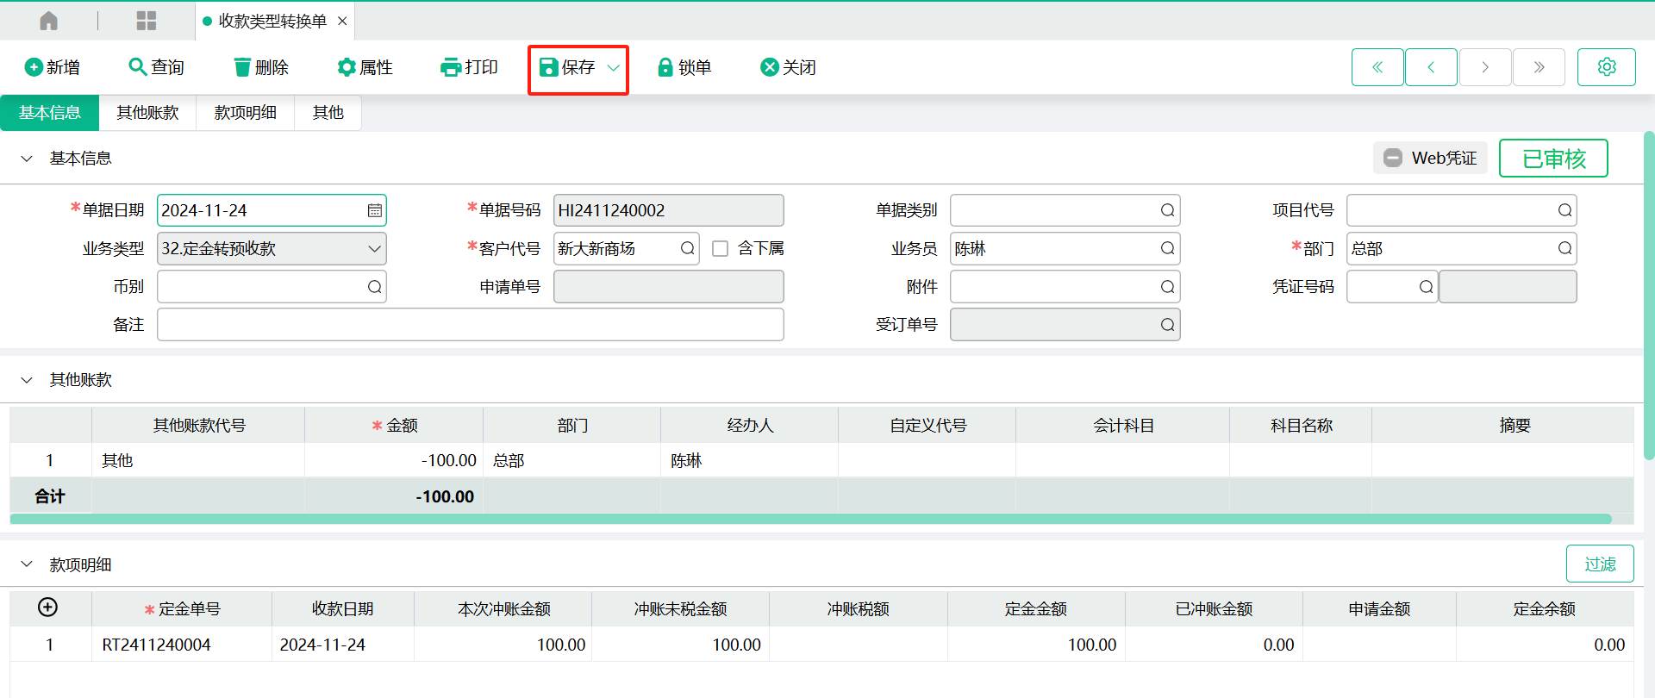Click the 新增 add icon button
Viewport: 1655px width, 698px height.
(34, 67)
